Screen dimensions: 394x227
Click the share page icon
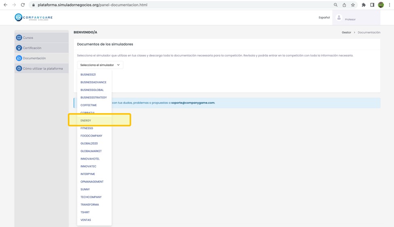[344, 5]
